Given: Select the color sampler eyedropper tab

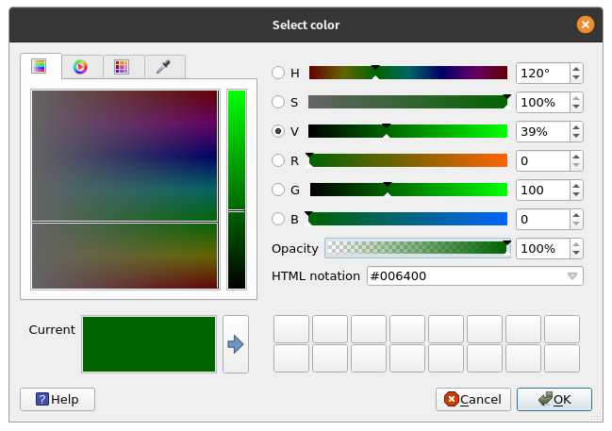Looking at the screenshot, I should point(163,66).
